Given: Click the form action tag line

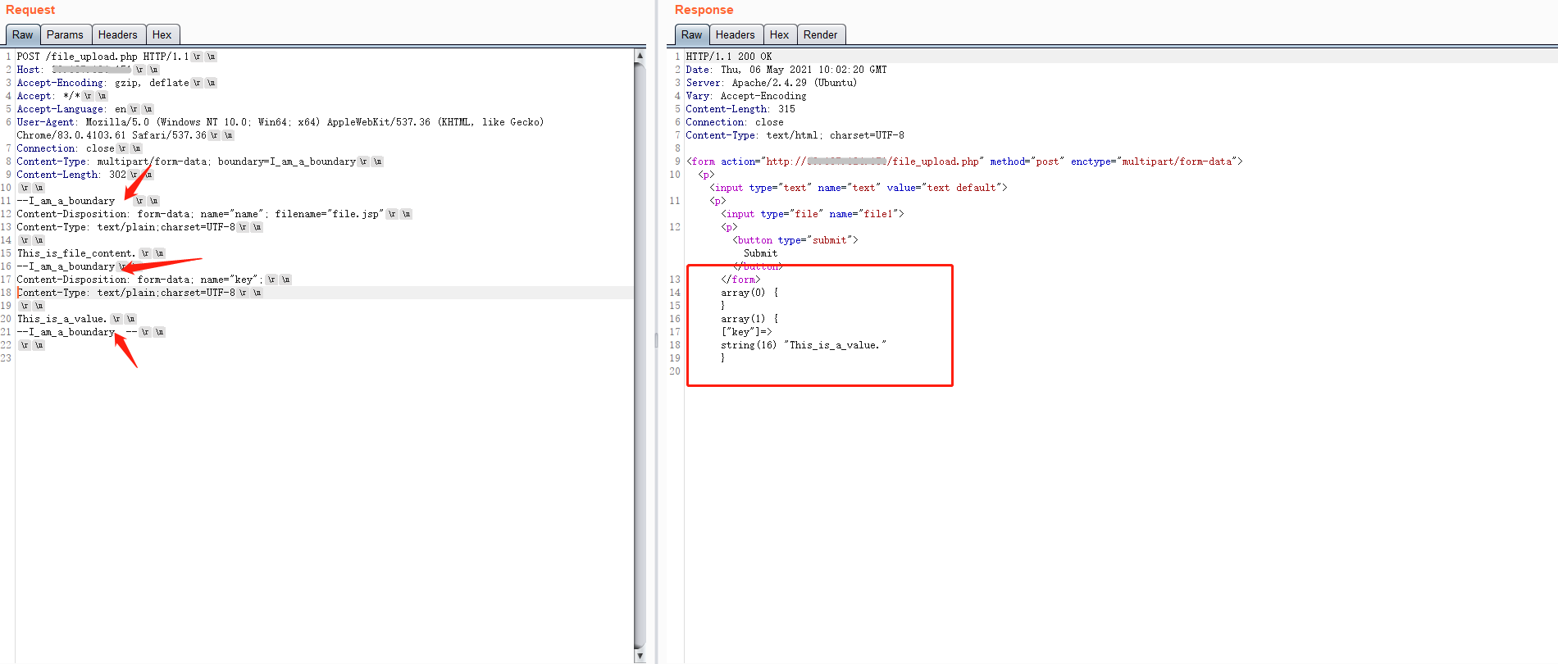Looking at the screenshot, I should tap(964, 161).
